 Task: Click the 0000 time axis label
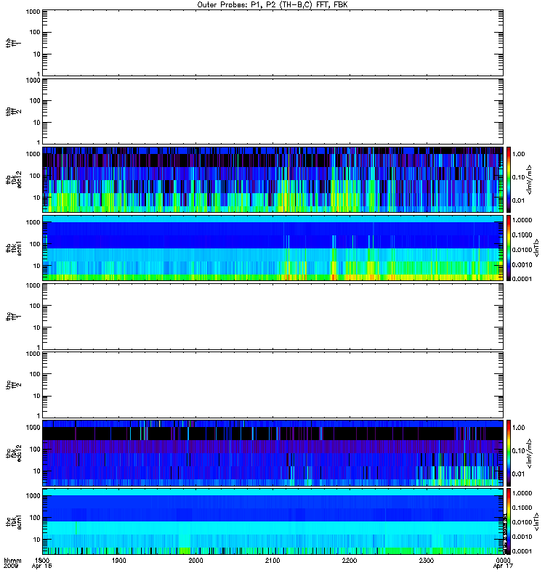click(x=503, y=561)
